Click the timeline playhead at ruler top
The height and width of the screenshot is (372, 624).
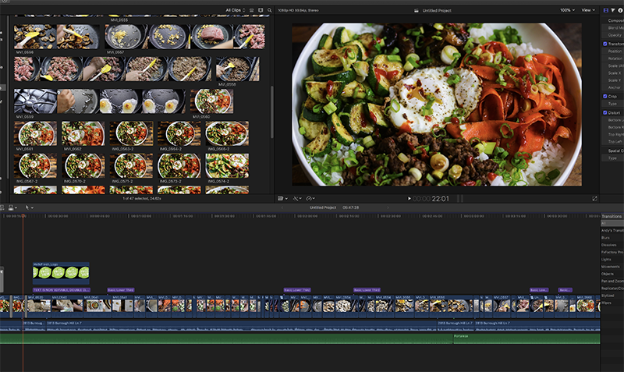point(23,216)
